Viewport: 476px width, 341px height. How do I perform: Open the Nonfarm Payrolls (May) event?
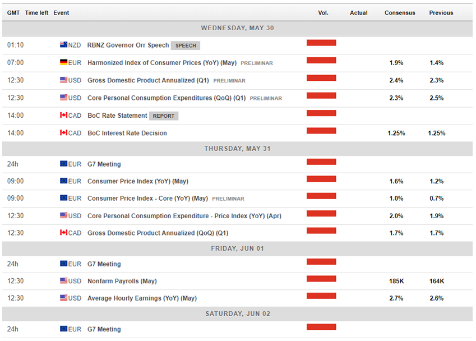(x=122, y=281)
